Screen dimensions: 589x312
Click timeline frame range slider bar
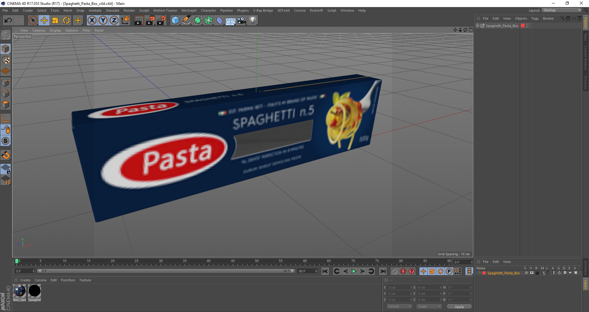[166, 271]
